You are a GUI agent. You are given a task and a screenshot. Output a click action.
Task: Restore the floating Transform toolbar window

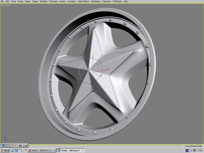(20, 145)
